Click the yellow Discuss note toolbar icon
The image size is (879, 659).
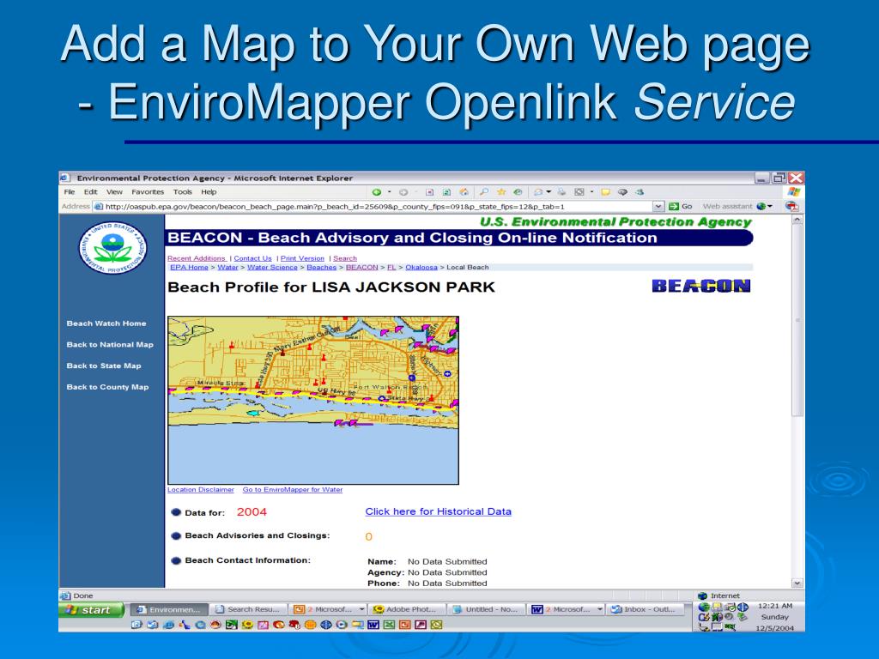click(605, 192)
